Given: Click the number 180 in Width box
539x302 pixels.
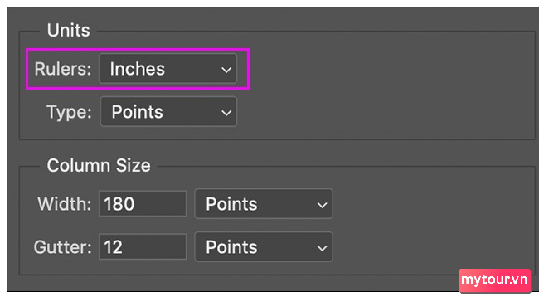Looking at the screenshot, I should click(x=119, y=204).
